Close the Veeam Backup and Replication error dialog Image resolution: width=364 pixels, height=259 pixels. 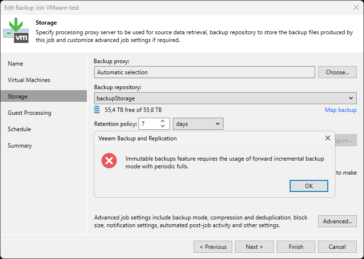pyautogui.click(x=328, y=138)
